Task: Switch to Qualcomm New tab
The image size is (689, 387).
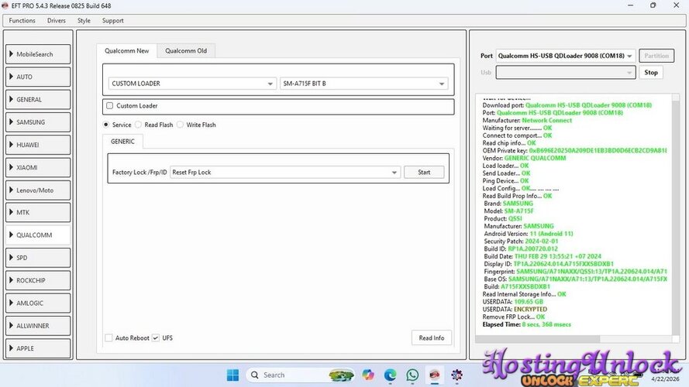Action: pos(126,51)
